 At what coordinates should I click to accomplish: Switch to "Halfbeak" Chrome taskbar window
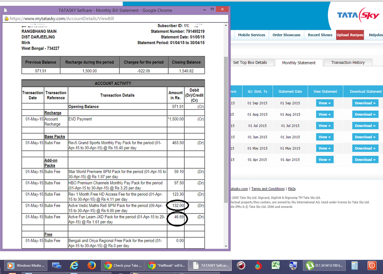coord(167,265)
